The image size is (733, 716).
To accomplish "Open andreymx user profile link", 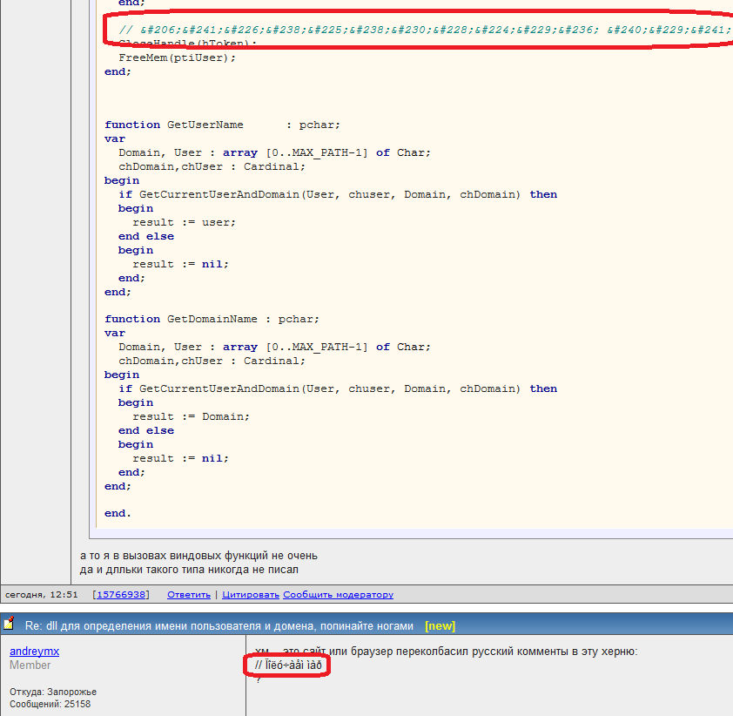I will 34,652.
